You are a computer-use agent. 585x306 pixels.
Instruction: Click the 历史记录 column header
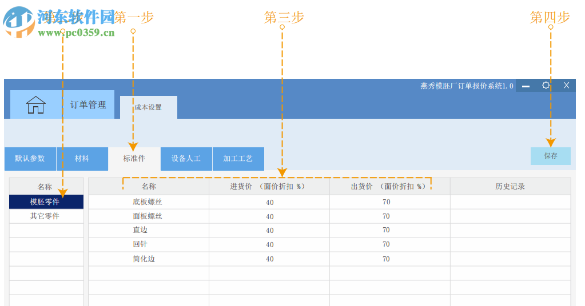pyautogui.click(x=510, y=187)
